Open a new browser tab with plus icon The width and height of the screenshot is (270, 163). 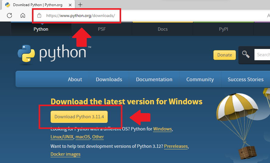[x=80, y=5]
